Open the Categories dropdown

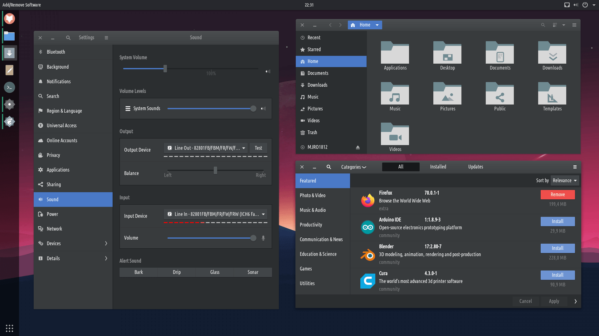pyautogui.click(x=353, y=167)
